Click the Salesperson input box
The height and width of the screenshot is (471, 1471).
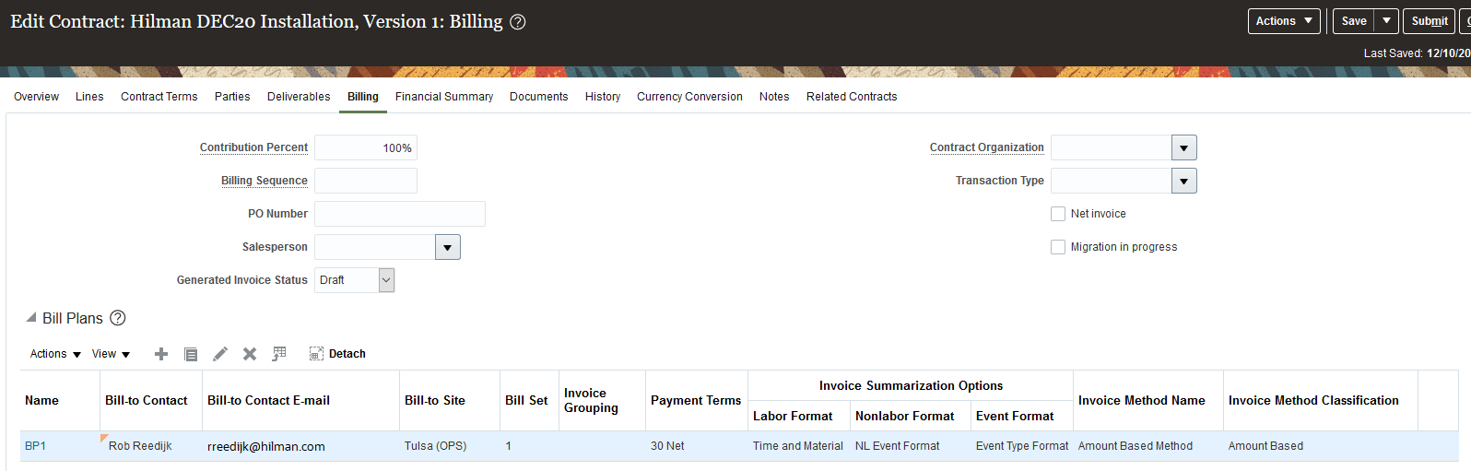[375, 247]
